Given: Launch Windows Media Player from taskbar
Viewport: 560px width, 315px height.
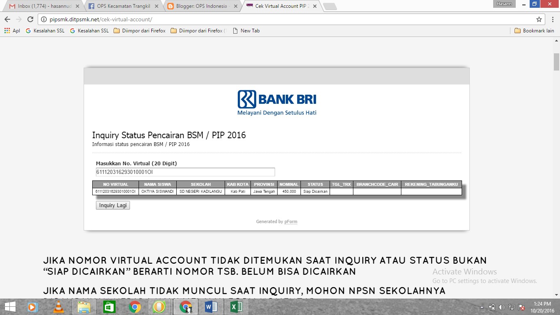Looking at the screenshot, I should [x=32, y=306].
